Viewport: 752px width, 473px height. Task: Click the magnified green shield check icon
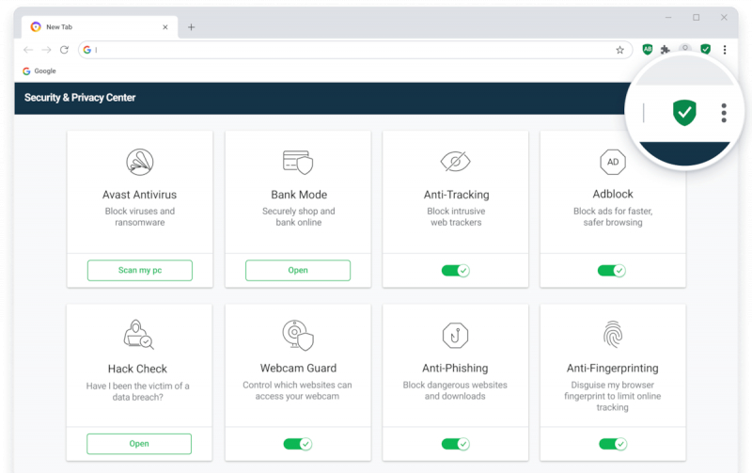coord(684,113)
